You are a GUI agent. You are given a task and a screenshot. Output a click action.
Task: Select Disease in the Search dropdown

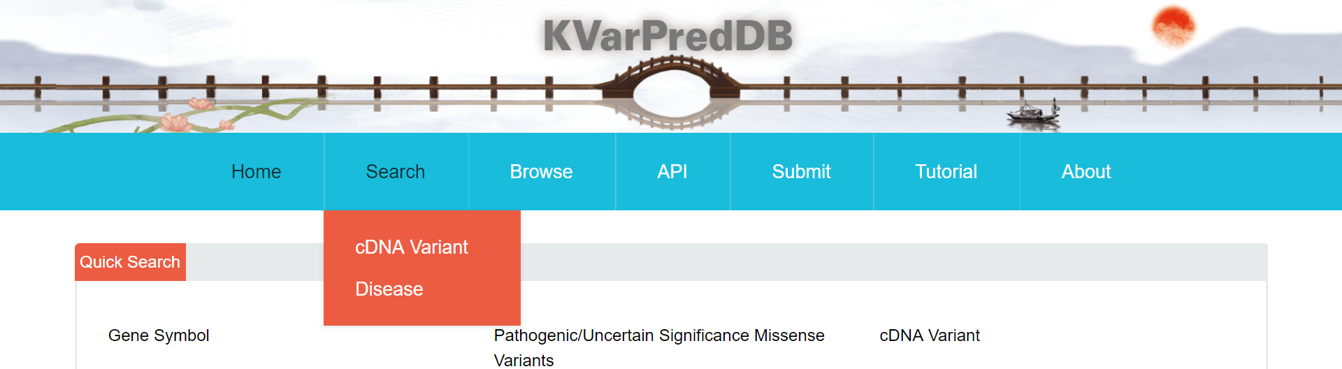(389, 289)
